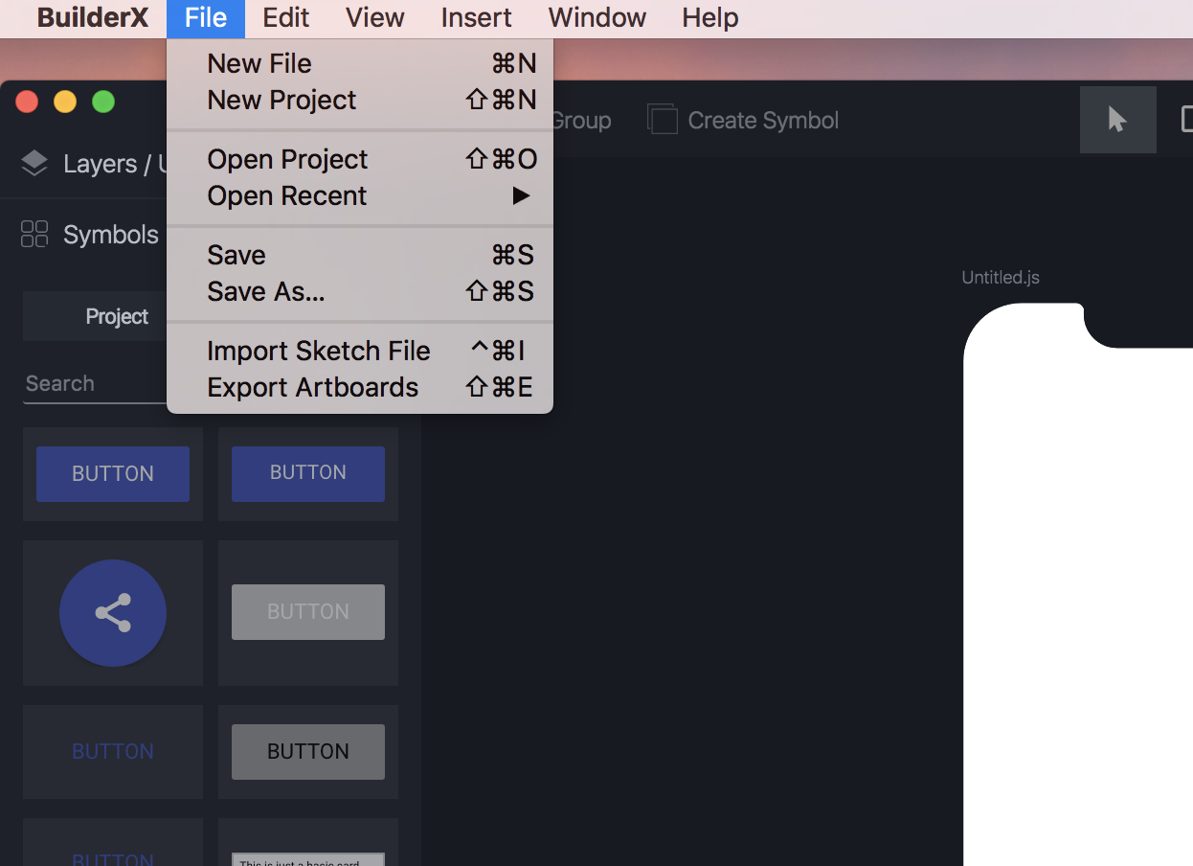Click the Symbols grid icon
The width and height of the screenshot is (1193, 866).
click(x=34, y=234)
